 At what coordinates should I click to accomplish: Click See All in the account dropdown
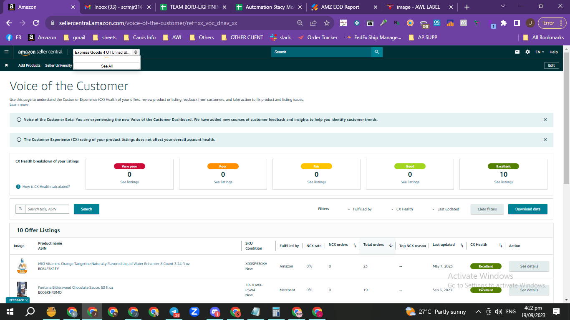click(107, 66)
